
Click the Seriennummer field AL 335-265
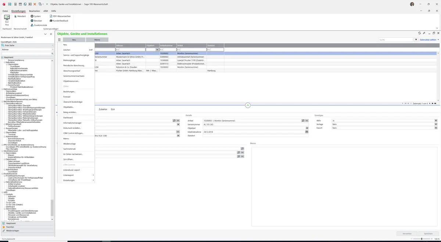tap(255, 124)
